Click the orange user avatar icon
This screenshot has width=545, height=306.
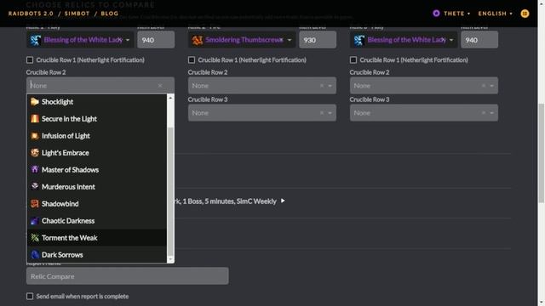coord(525,14)
